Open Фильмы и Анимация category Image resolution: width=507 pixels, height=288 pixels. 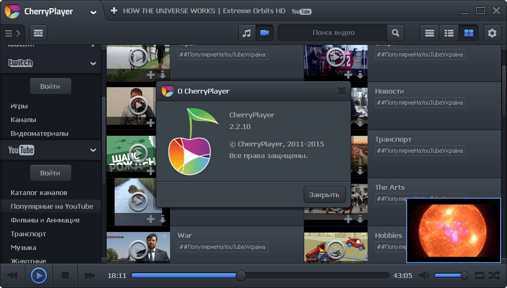(45, 220)
